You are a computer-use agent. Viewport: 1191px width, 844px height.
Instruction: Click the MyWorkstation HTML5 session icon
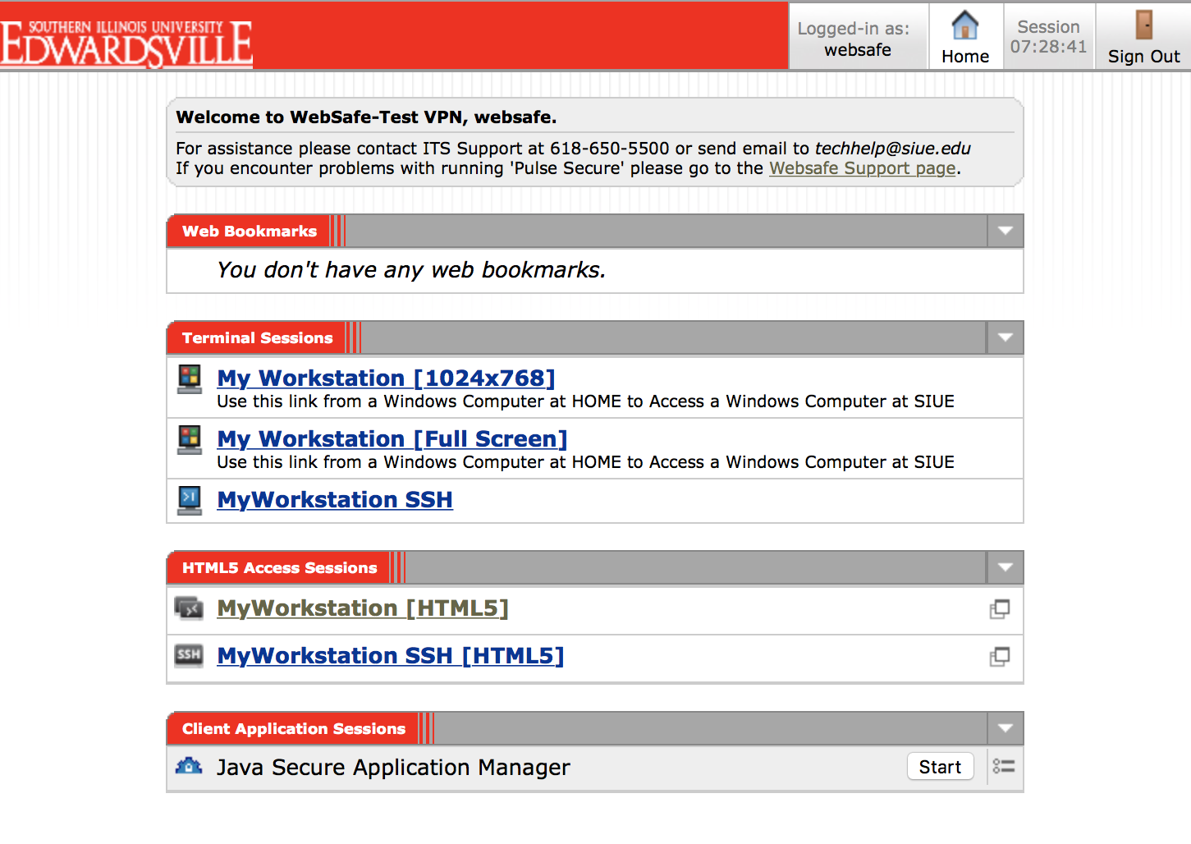(189, 608)
